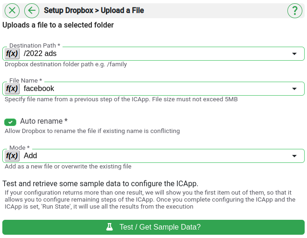Screen dimensions: 307x238
Task: Expand the File Name dropdown arrow
Action: pos(294,89)
